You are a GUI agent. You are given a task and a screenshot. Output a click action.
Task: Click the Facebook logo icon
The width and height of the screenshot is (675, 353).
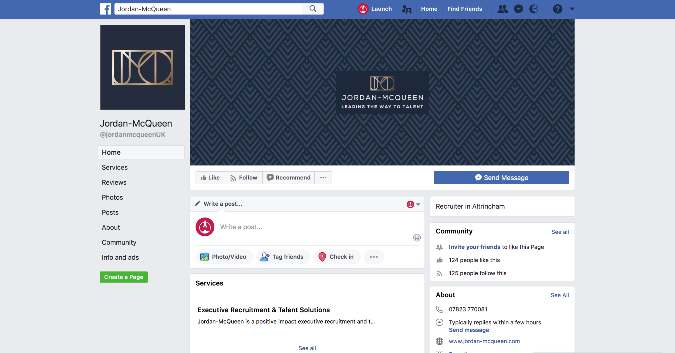pos(105,9)
